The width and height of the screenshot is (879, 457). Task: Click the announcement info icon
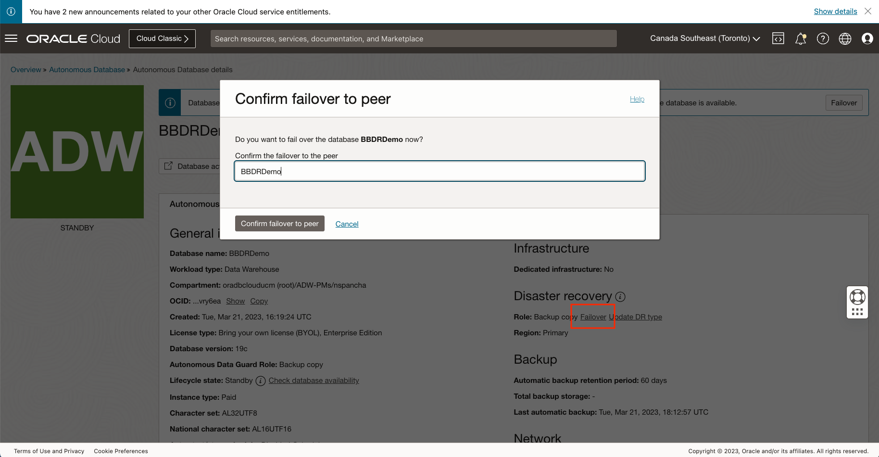click(x=11, y=12)
